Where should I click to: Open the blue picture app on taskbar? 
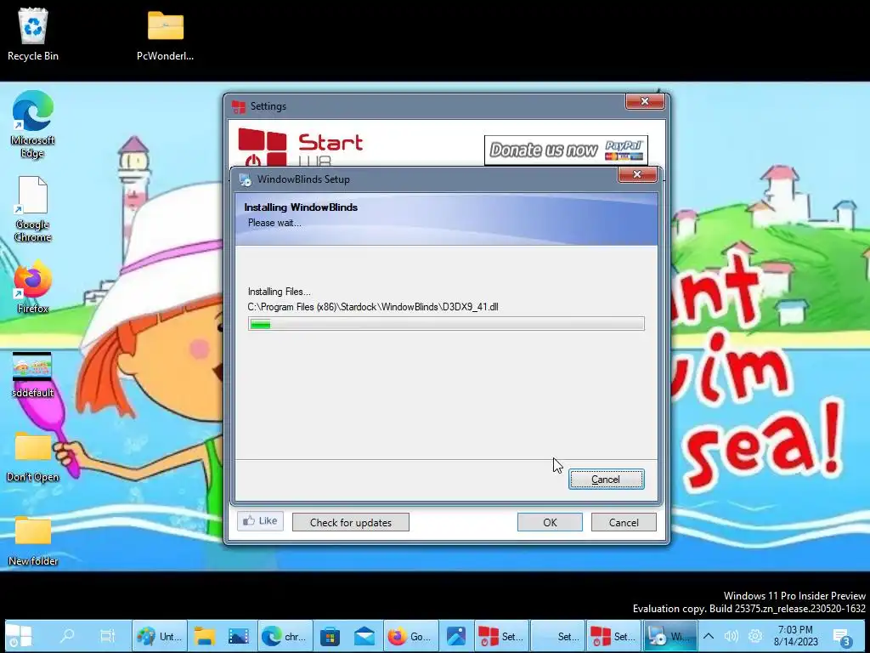[x=456, y=636]
